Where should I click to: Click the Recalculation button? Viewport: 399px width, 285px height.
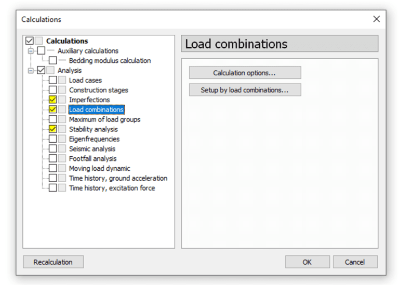[53, 262]
